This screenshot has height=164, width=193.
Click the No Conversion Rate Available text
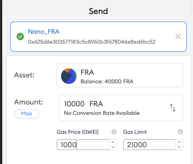[102, 113]
